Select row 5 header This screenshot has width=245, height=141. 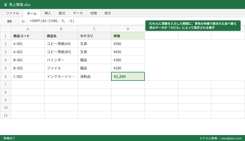pos(5,68)
